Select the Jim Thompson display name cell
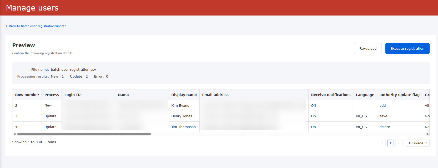The width and height of the screenshot is (438, 168). click(183, 127)
